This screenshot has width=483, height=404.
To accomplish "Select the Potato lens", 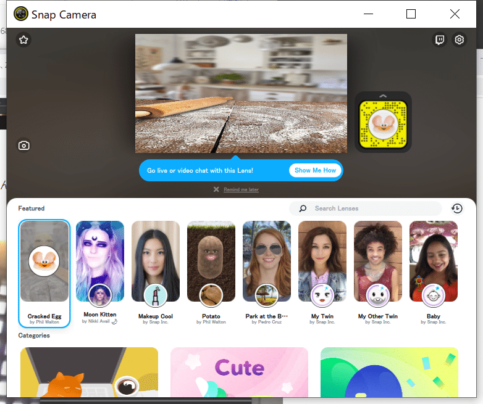I will (x=211, y=273).
